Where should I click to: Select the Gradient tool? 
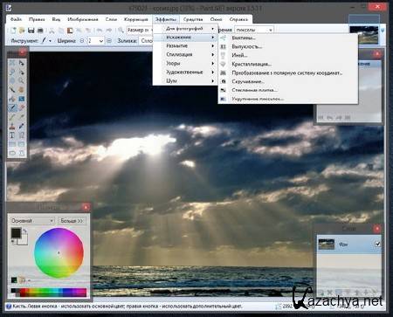(22, 99)
